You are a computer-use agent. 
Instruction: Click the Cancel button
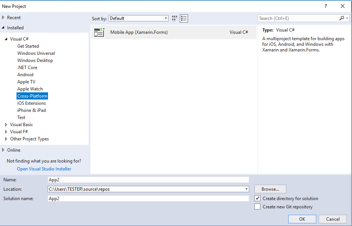[x=333, y=219]
